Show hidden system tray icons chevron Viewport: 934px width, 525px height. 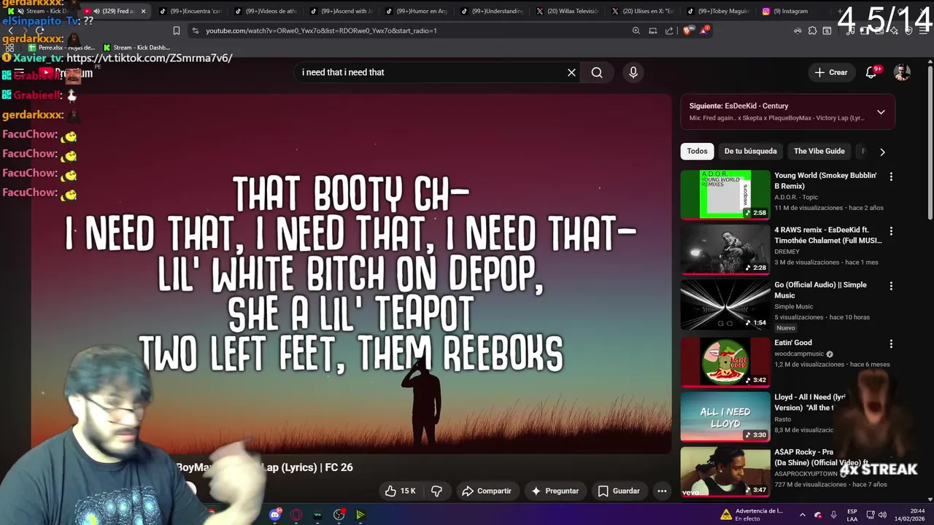(802, 515)
